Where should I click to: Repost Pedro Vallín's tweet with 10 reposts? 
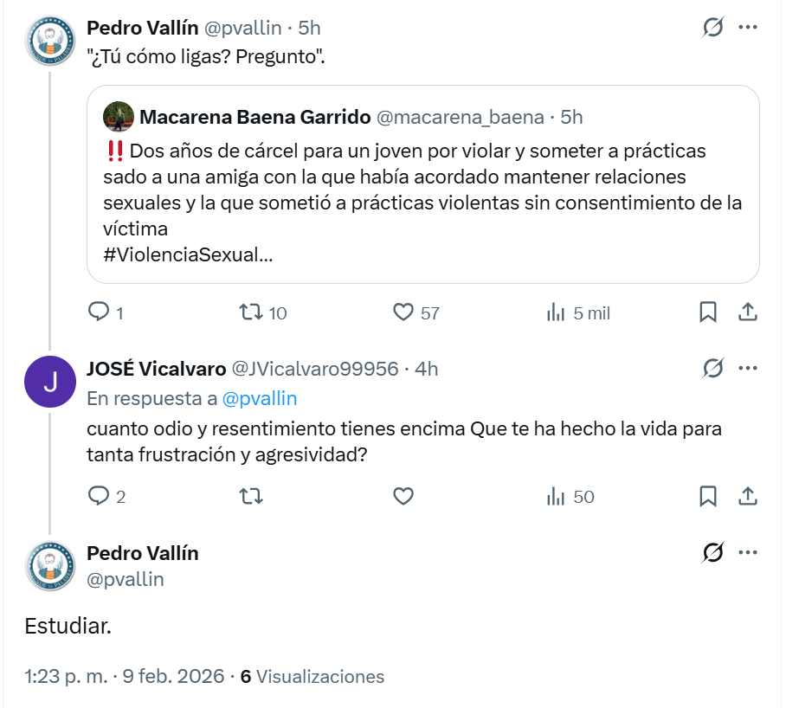(250, 312)
